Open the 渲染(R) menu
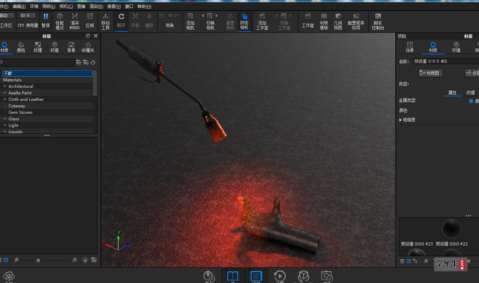The width and height of the screenshot is (479, 283). point(96,6)
